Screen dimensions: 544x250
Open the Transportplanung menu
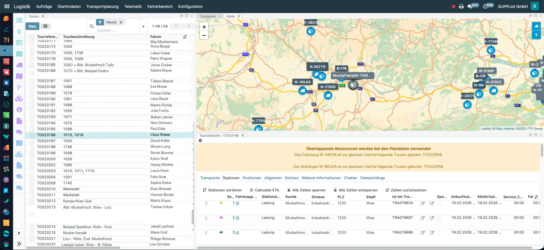click(102, 6)
